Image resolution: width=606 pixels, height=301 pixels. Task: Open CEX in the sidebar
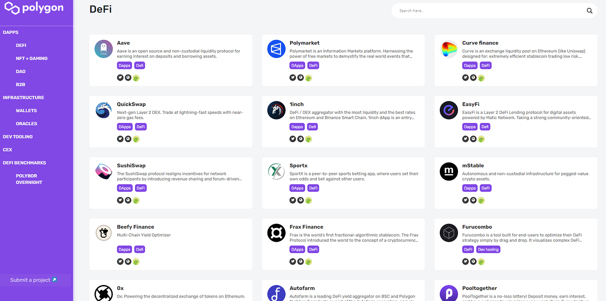coord(7,149)
